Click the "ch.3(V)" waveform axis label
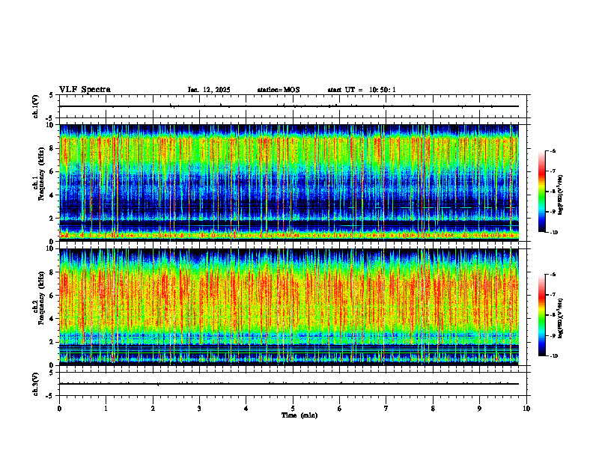The height and width of the screenshot is (458, 593). 36,384
